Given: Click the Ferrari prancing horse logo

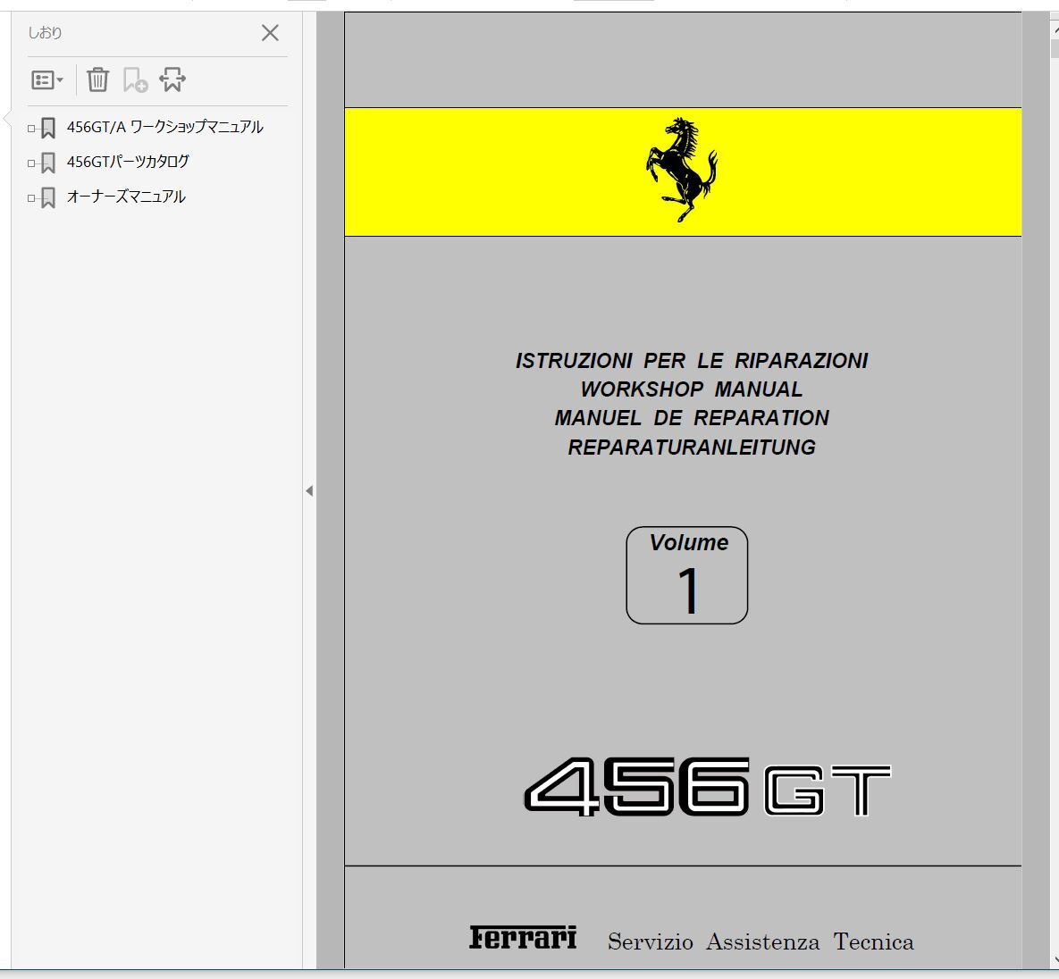Looking at the screenshot, I should 682,170.
